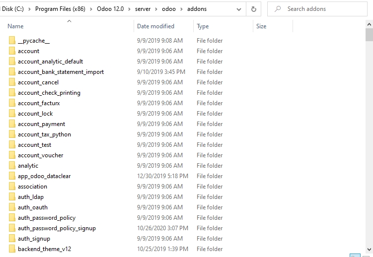Screen dimensions: 373x257
Task: Click the auth_password_policy folder icon
Action: [12, 218]
